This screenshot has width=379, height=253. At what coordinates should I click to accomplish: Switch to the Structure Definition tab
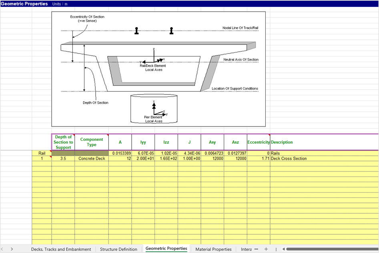pos(118,249)
